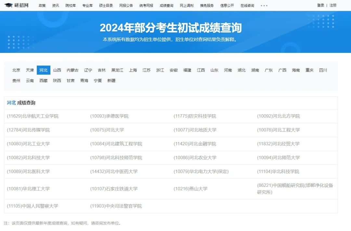Image resolution: width=351 pixels, height=231 pixels.
Task: Open (10084)河北建筑工程学院 score query
Action: (x=116, y=144)
